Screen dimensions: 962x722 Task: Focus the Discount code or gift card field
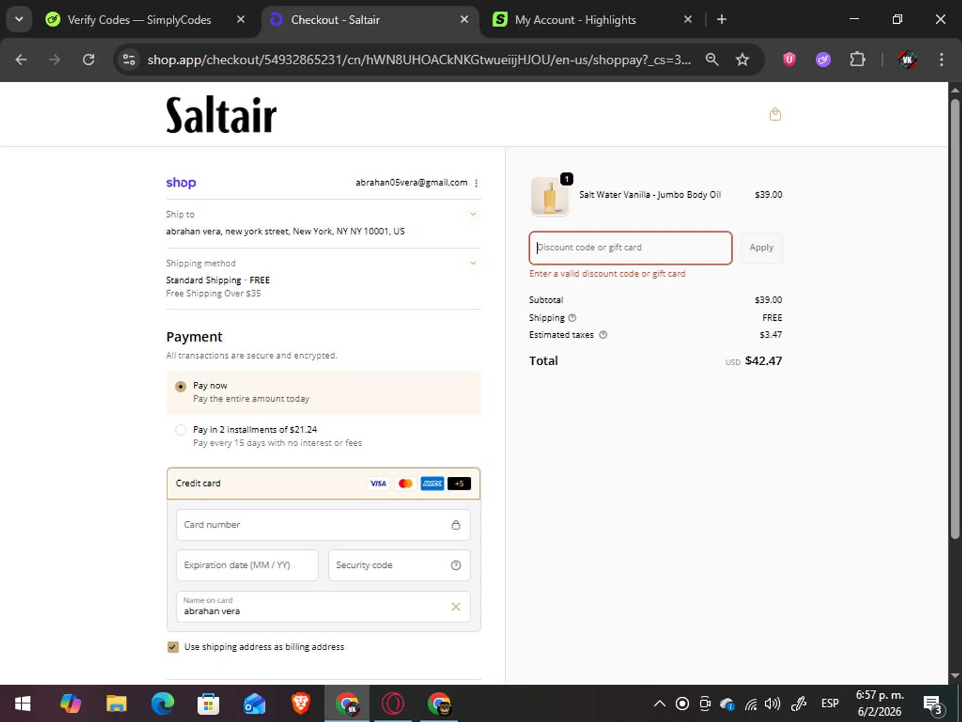coord(630,248)
